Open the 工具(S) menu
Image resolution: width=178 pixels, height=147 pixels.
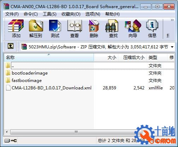(x=49, y=14)
